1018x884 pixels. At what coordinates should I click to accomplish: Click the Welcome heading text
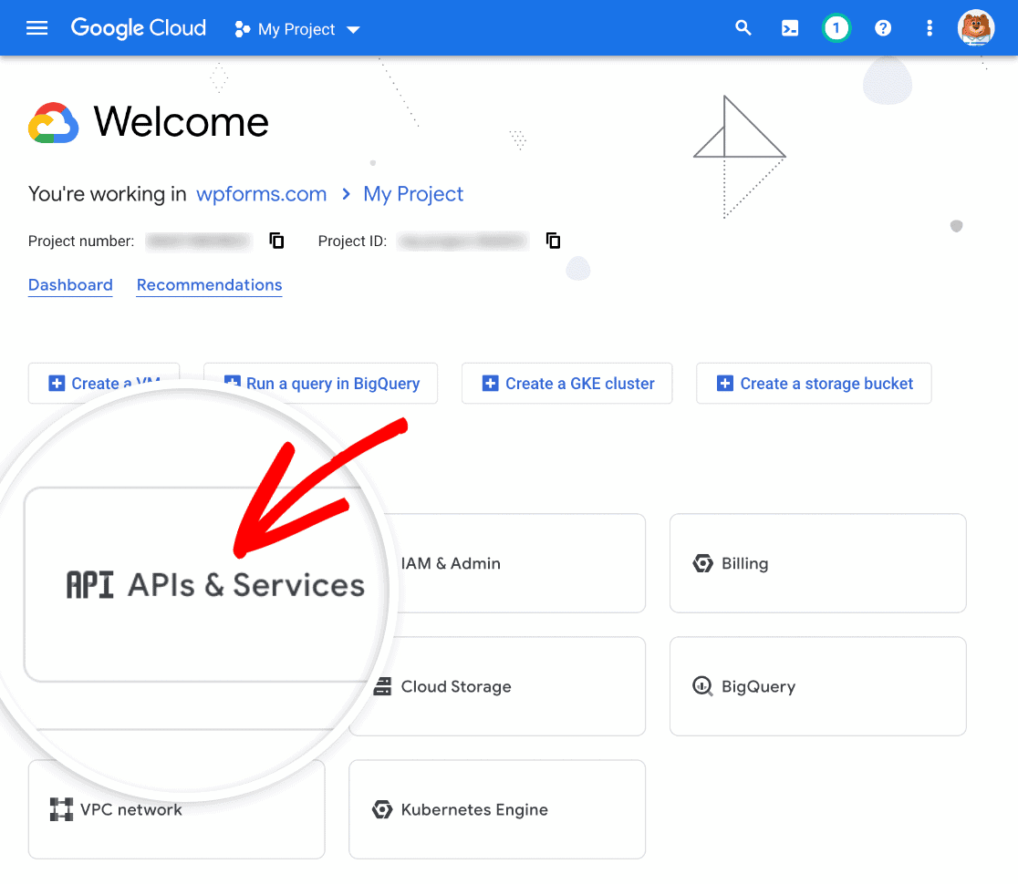182,122
